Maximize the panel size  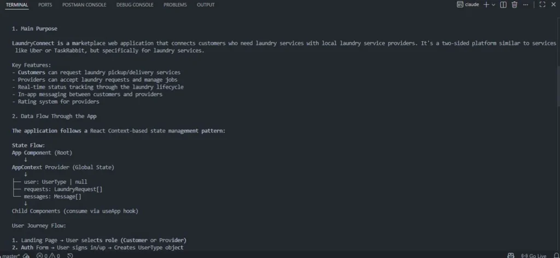click(x=542, y=4)
